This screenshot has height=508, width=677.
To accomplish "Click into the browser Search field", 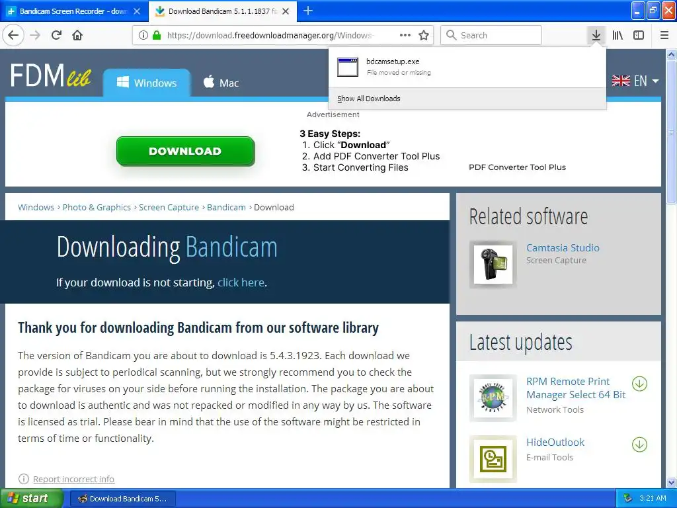I will pos(491,35).
